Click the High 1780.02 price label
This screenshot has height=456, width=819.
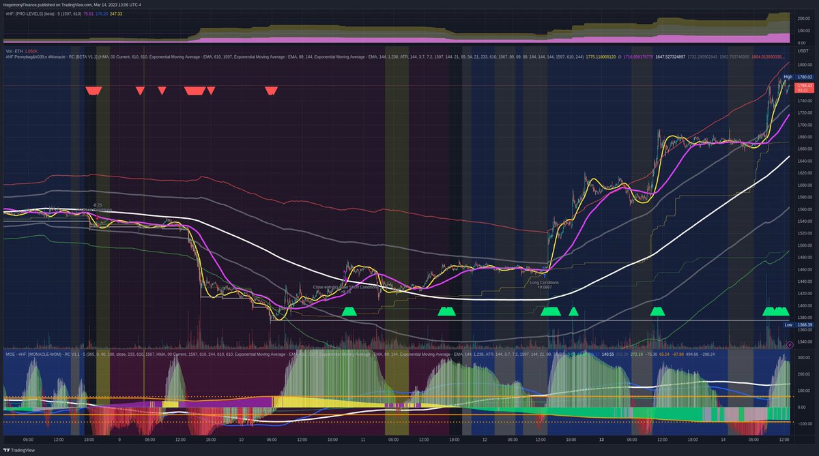(x=798, y=77)
